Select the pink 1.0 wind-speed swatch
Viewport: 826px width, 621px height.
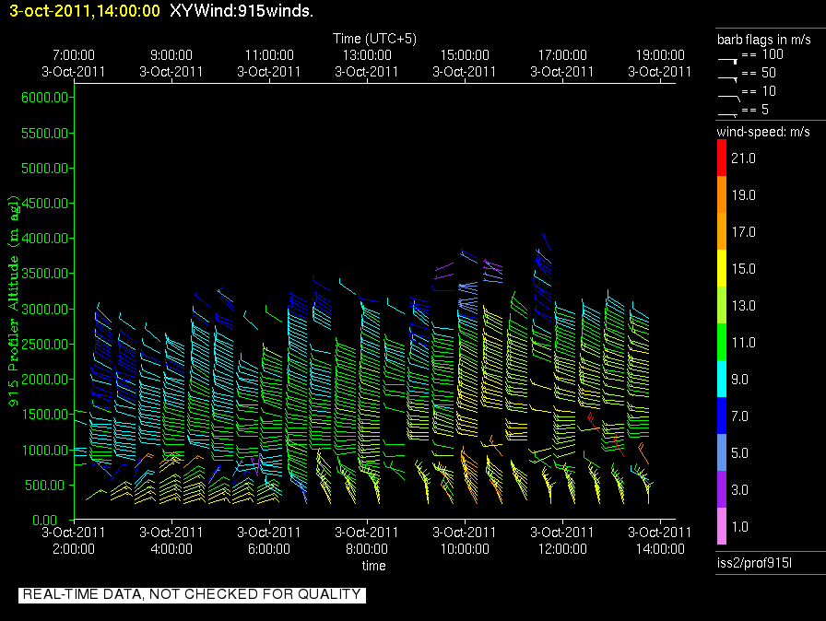723,527
